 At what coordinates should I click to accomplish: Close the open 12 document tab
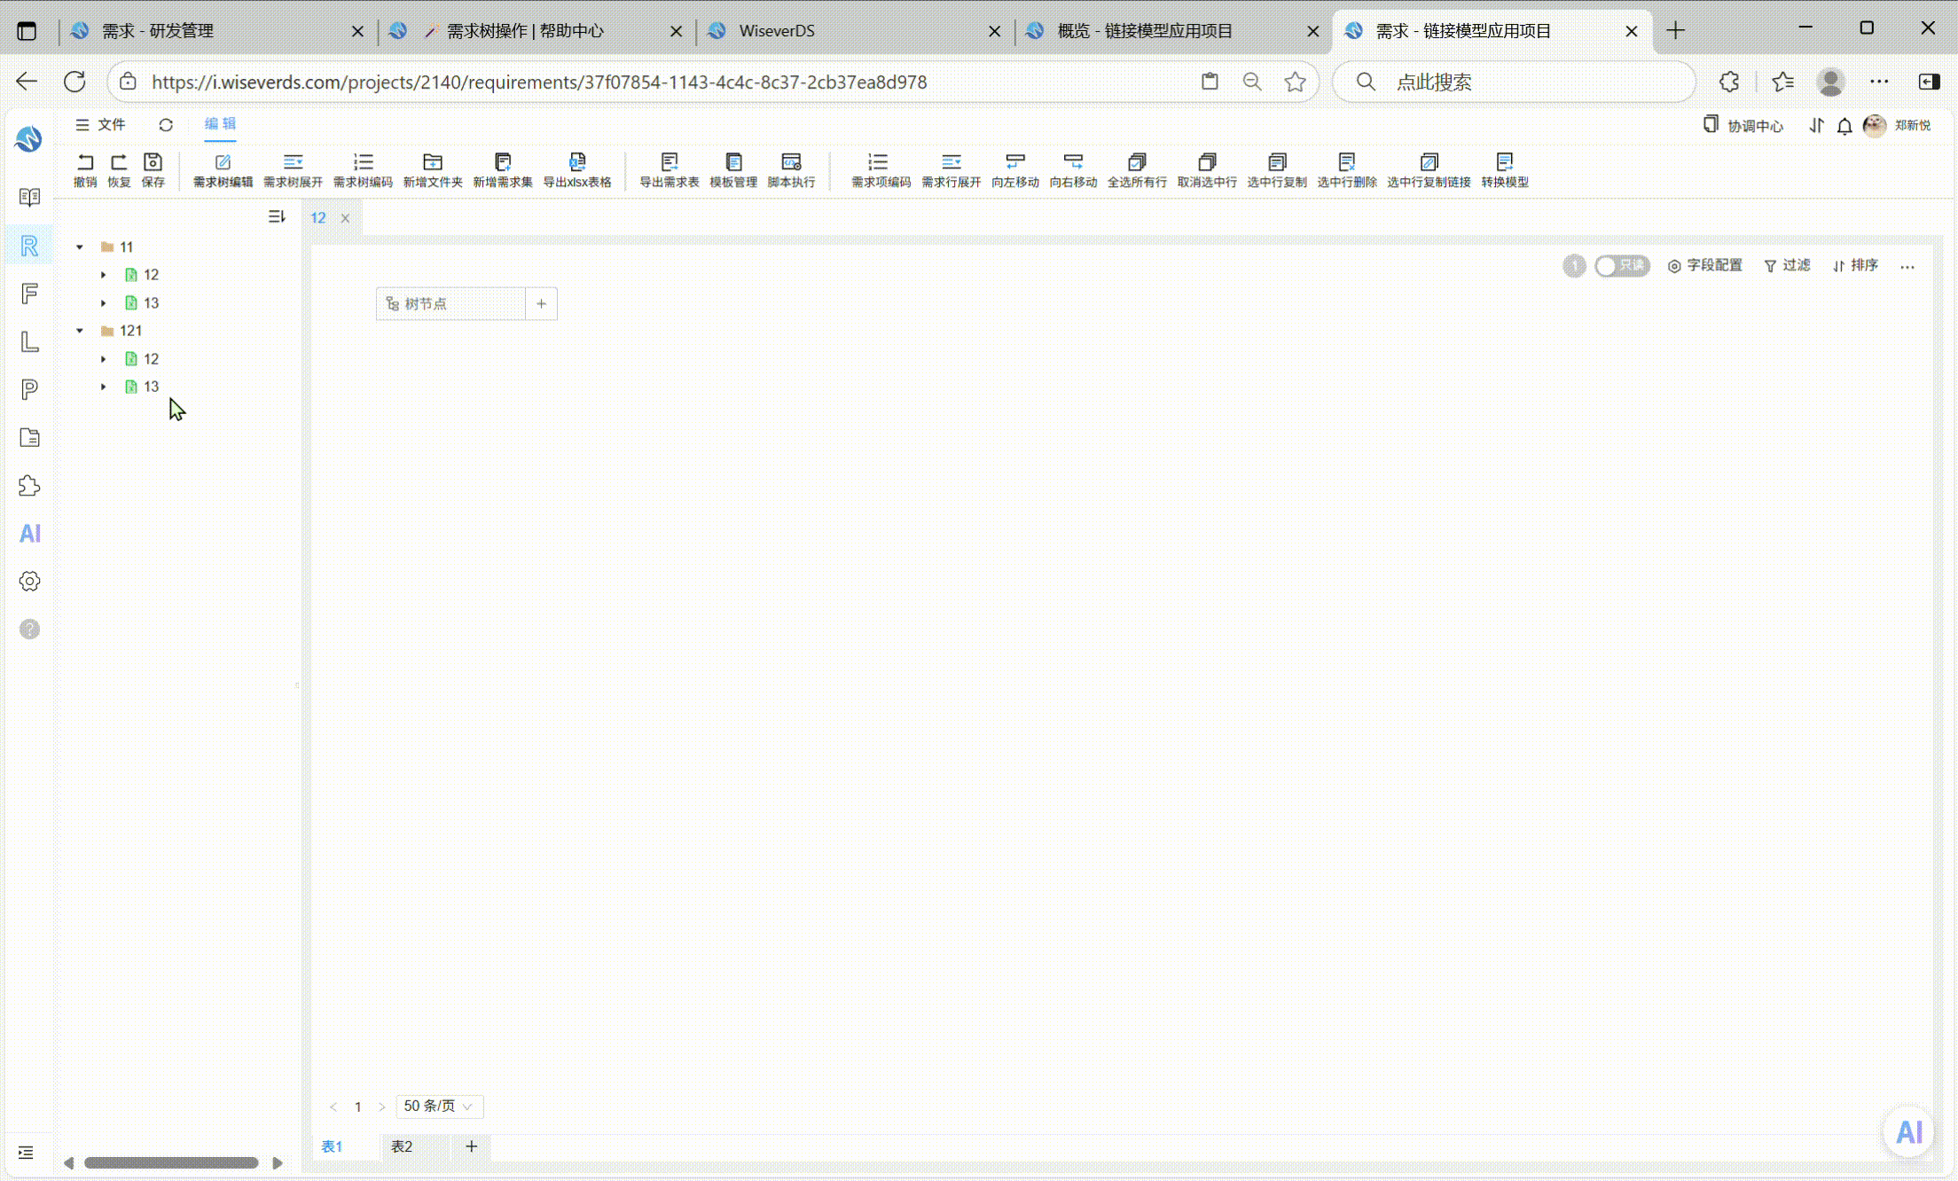coord(345,218)
